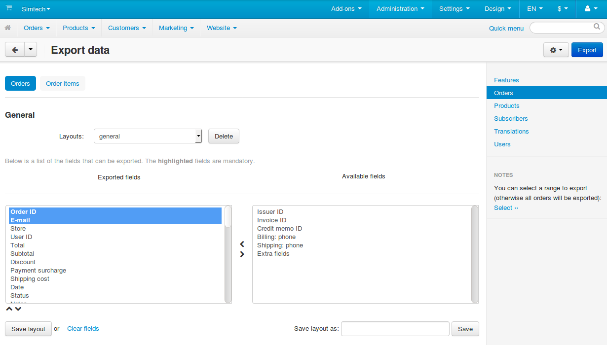The height and width of the screenshot is (345, 607).
Task: Click the shopping cart icon
Action: [9, 8]
